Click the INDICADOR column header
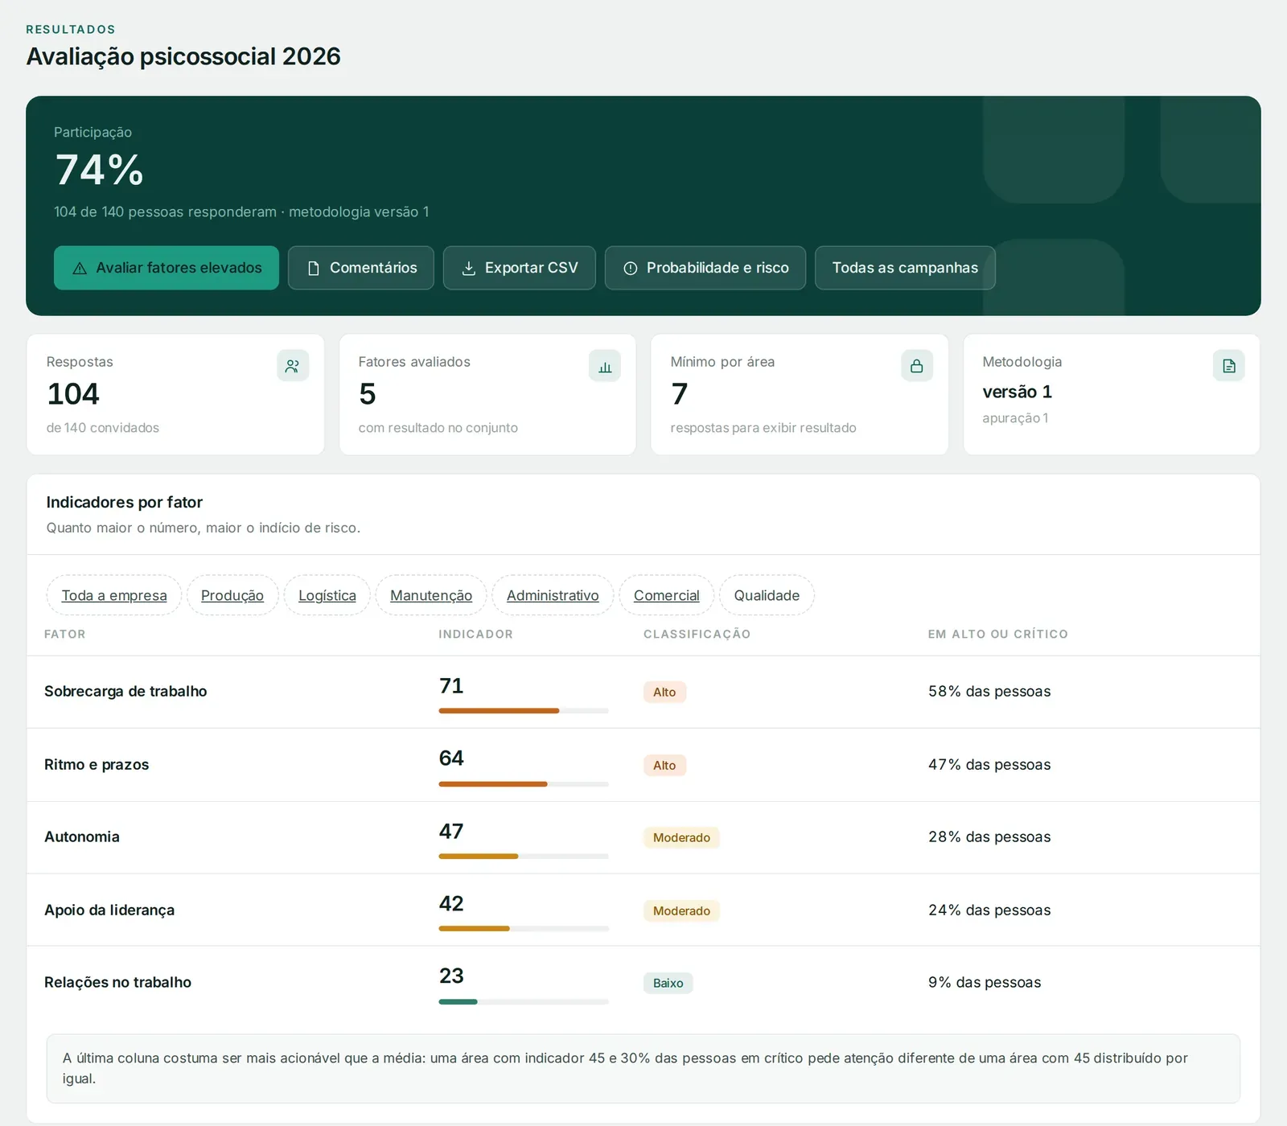This screenshot has height=1126, width=1287. [x=475, y=635]
